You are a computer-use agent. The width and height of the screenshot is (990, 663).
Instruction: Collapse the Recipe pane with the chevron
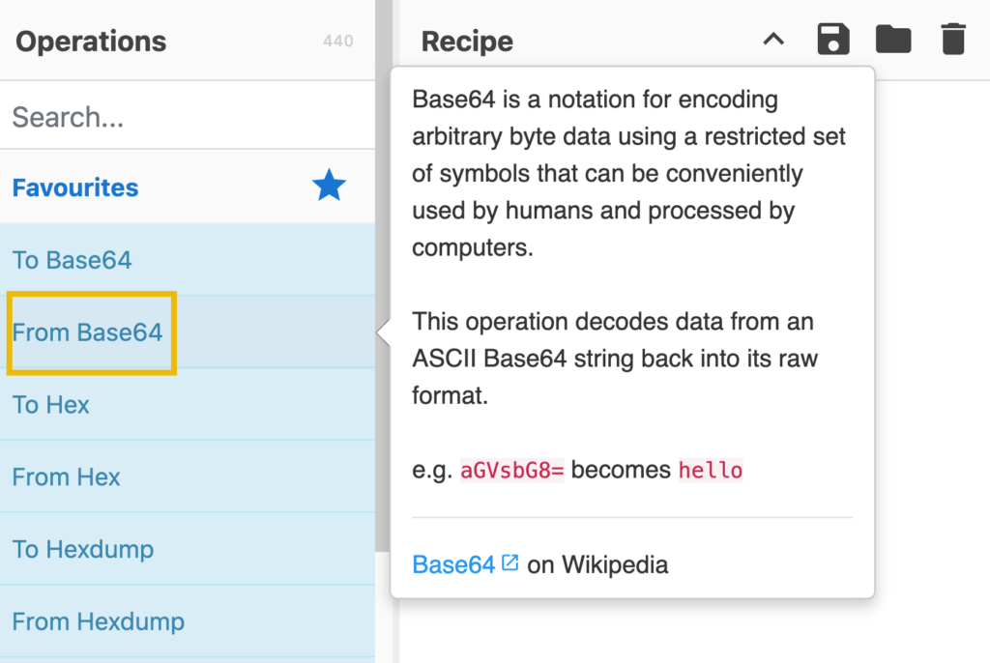(x=773, y=40)
